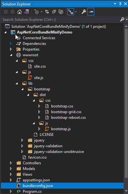
Task: Collapse the wwwroot folder
Action: [x=11, y=55]
